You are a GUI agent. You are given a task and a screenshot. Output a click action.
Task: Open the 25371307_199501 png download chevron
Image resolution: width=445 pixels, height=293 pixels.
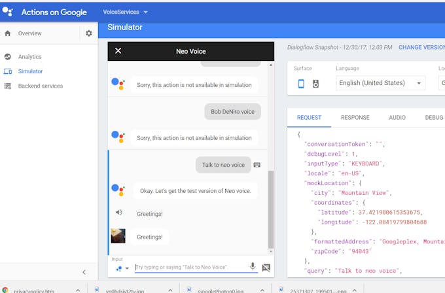[x=355, y=290]
